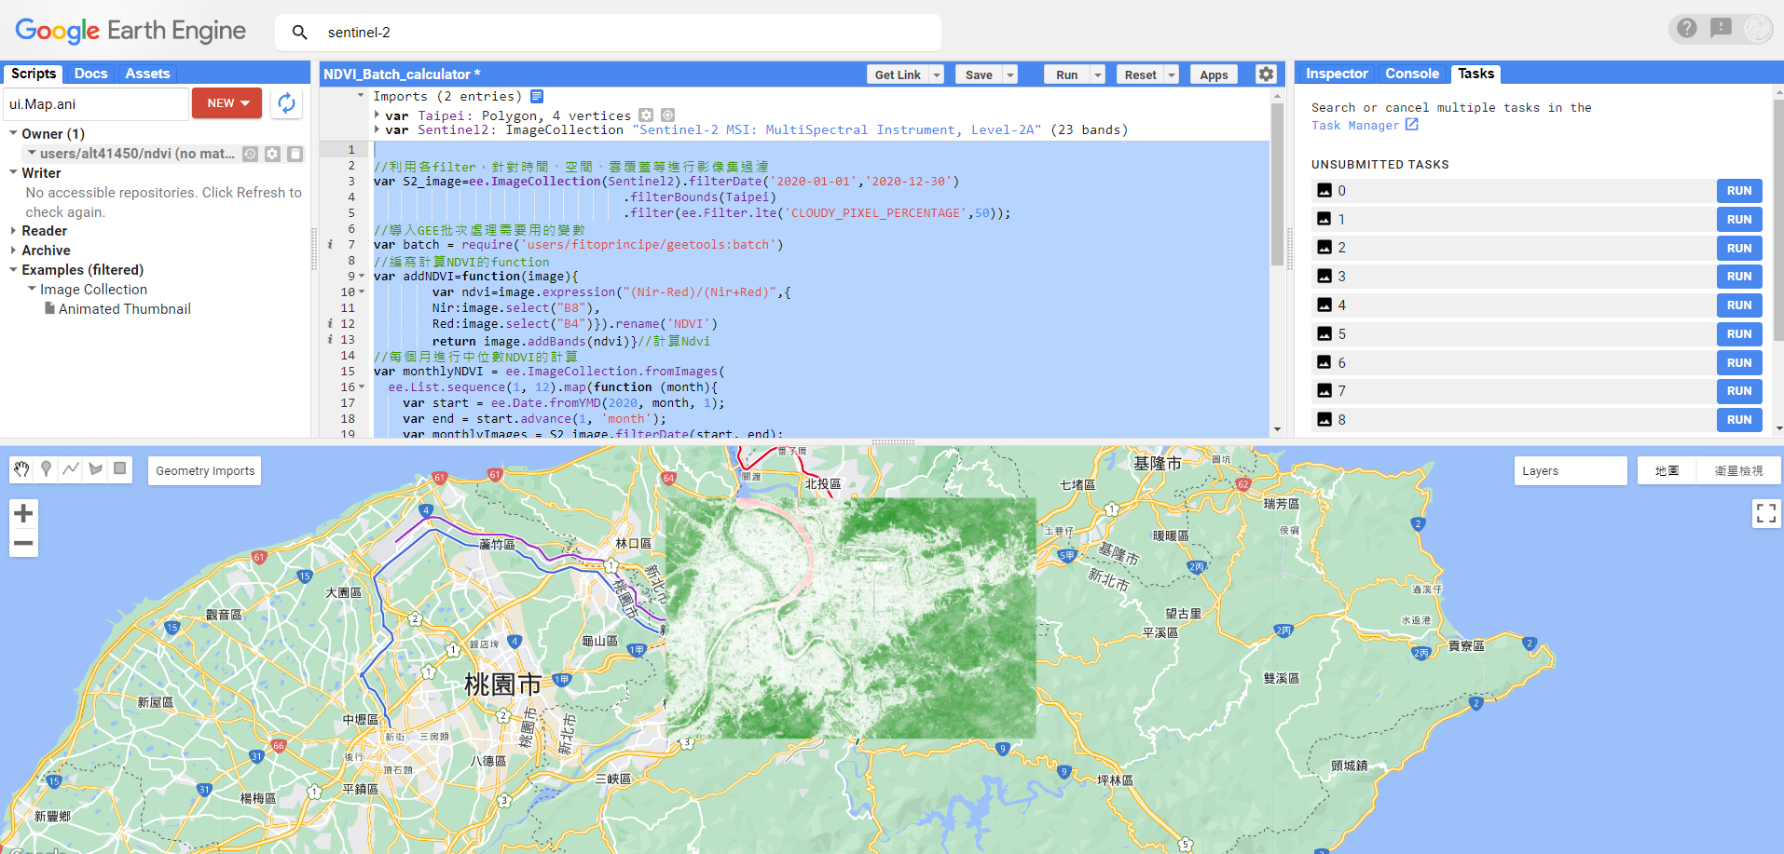Open the Run button dropdown arrow
This screenshot has width=1784, height=854.
tap(1096, 74)
